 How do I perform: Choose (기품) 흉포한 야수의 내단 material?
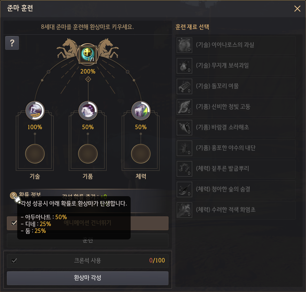pos(236,148)
